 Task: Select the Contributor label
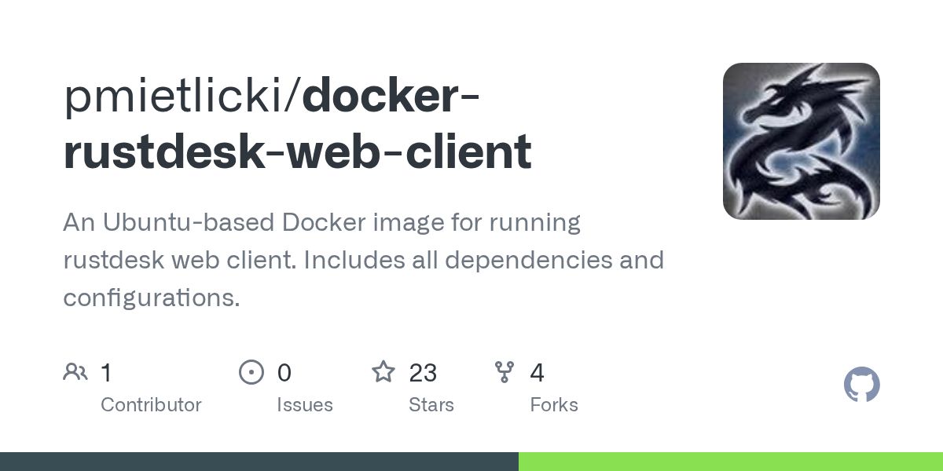(151, 405)
